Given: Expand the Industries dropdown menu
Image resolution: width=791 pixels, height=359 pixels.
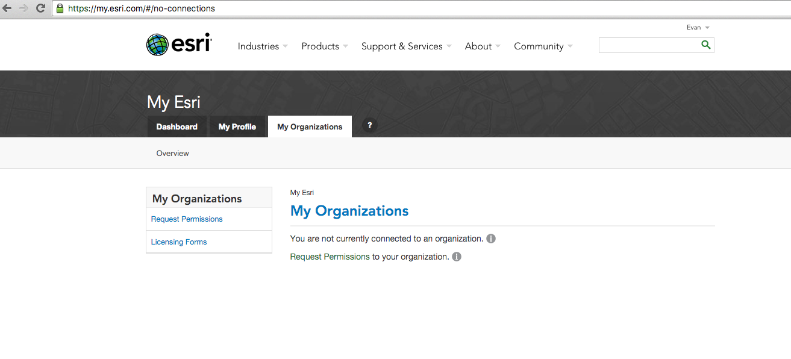Looking at the screenshot, I should 263,46.
